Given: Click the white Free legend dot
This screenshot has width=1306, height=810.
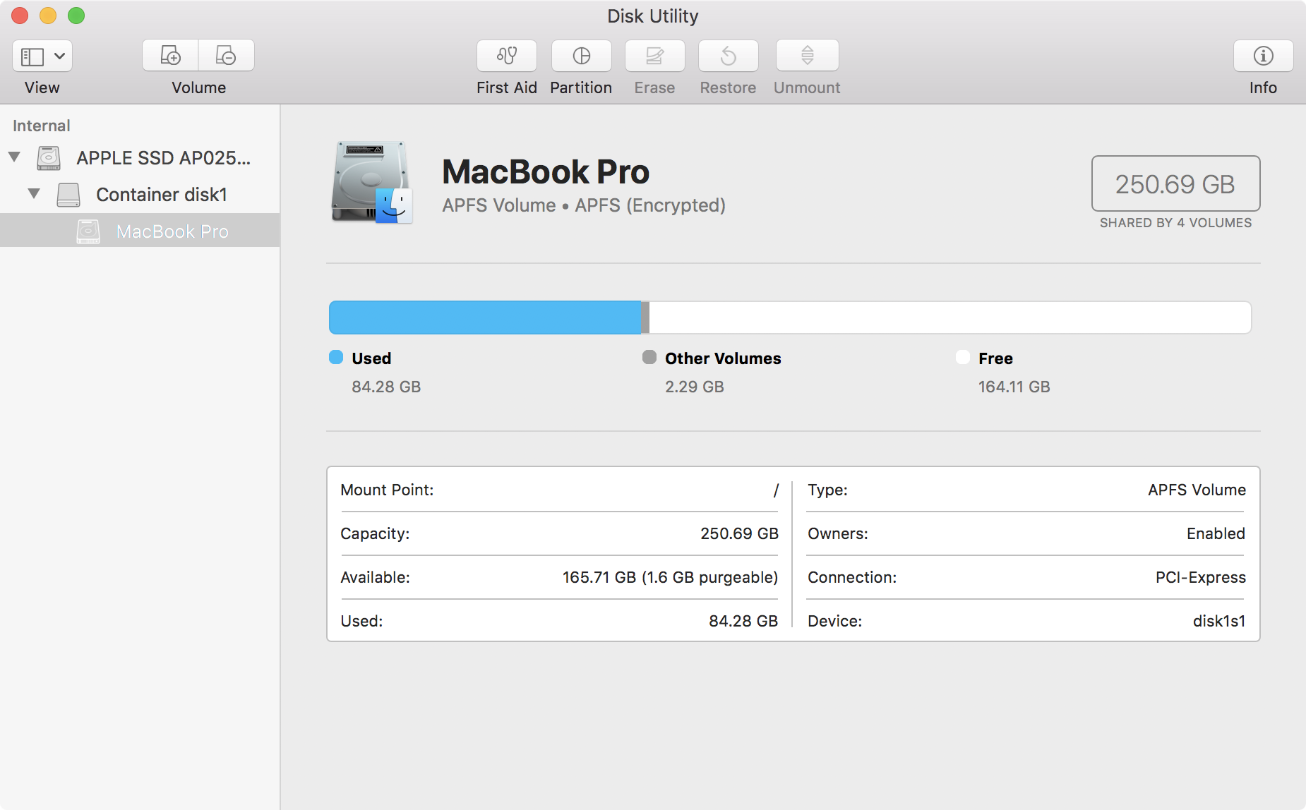Looking at the screenshot, I should (963, 357).
